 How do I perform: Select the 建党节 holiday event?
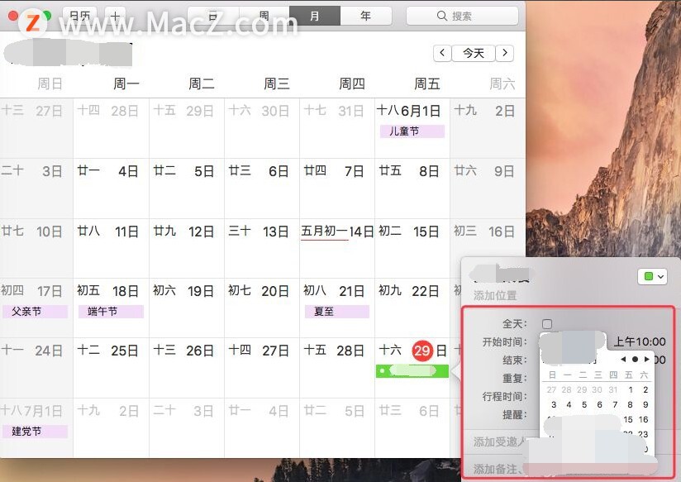pyautogui.click(x=35, y=432)
